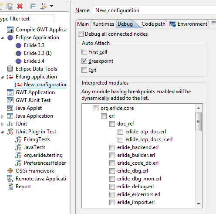Click the modules list scrollbar down arrow
The width and height of the screenshot is (216, 214).
tap(199, 204)
